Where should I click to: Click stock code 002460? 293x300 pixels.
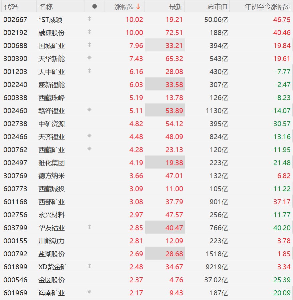(15, 111)
